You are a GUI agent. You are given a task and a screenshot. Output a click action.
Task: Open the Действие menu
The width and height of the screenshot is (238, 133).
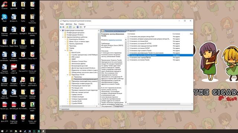69,24
